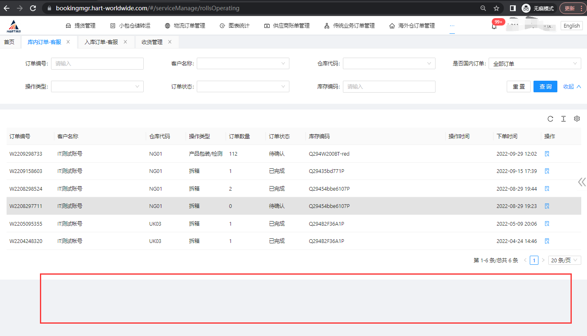Open details icon for order W2208297711

point(547,206)
